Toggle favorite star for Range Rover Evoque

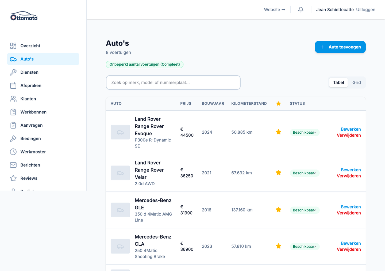pyautogui.click(x=279, y=132)
